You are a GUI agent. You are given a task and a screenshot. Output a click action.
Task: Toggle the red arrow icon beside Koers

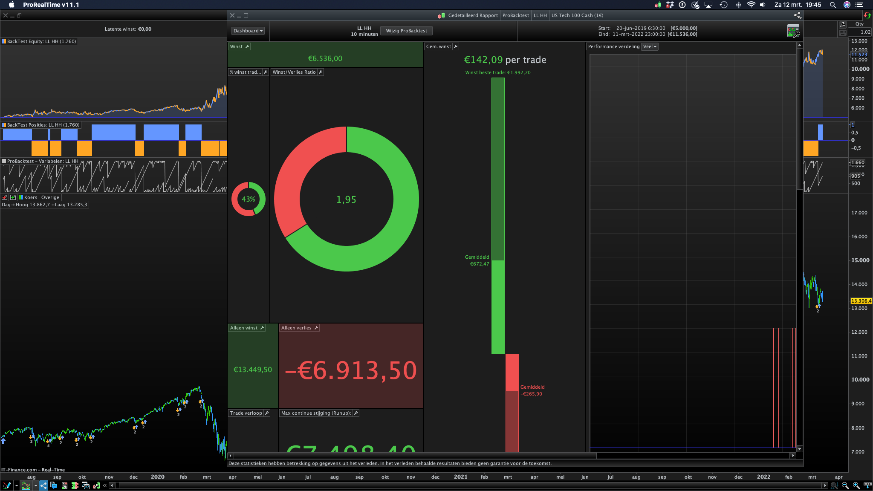[5, 198]
